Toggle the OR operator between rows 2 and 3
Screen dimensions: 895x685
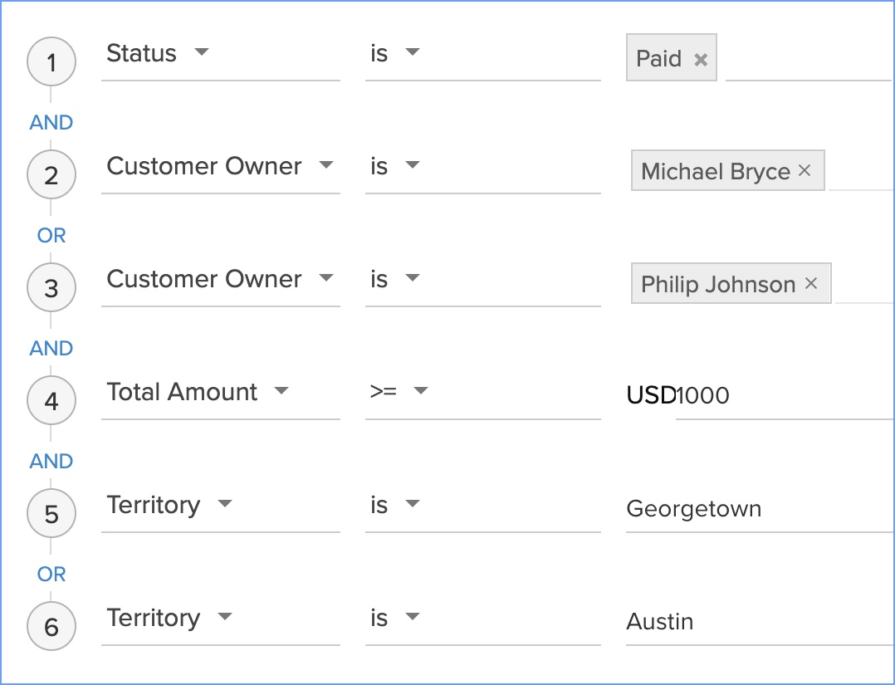tap(51, 235)
